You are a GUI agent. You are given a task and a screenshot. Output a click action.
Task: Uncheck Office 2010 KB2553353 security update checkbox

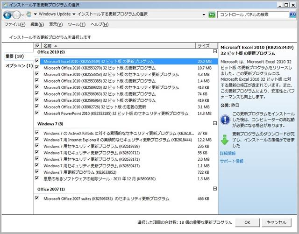pyautogui.click(x=37, y=74)
